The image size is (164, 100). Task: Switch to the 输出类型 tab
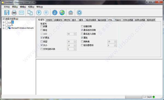pos(102,20)
